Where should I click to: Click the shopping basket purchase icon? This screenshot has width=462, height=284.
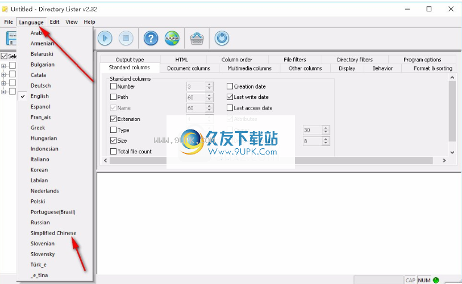[197, 38]
